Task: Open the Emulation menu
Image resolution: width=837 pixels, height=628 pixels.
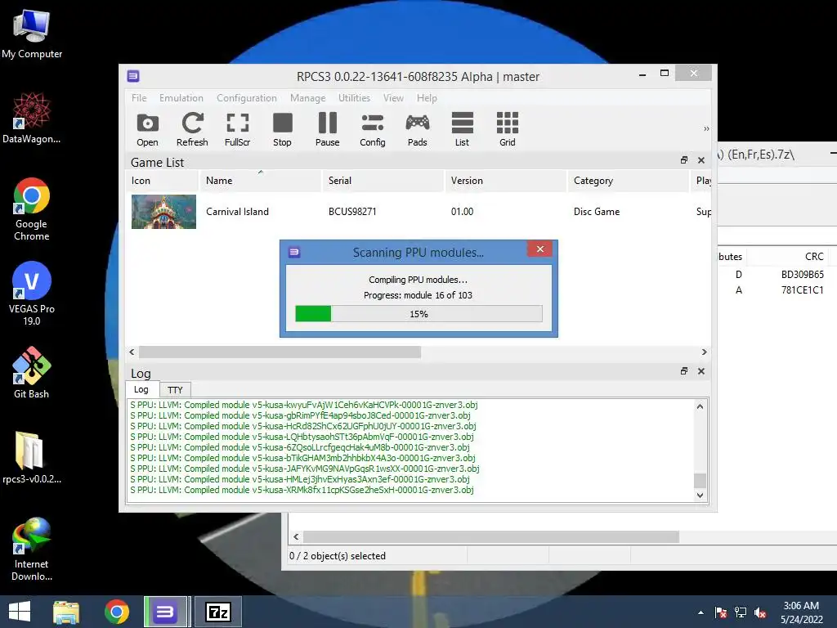Action: [x=181, y=98]
